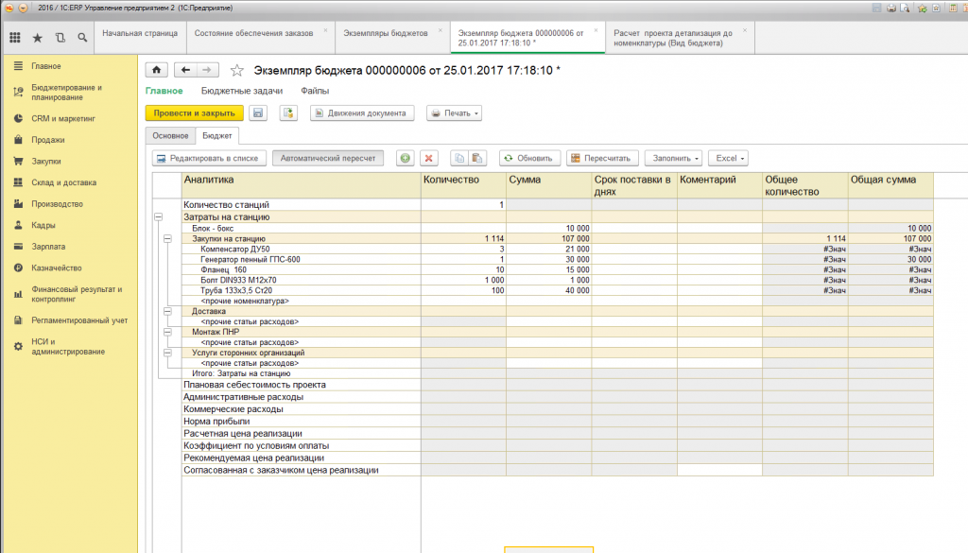Screen dimensions: 968x553
Task: Click the Провести и закрыть button
Action: tap(194, 113)
